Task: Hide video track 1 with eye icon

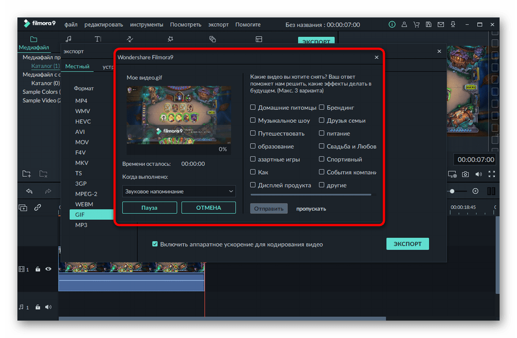Action: pos(48,269)
